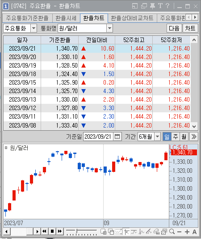Click the chart fast-forward playback button

click(60, 231)
